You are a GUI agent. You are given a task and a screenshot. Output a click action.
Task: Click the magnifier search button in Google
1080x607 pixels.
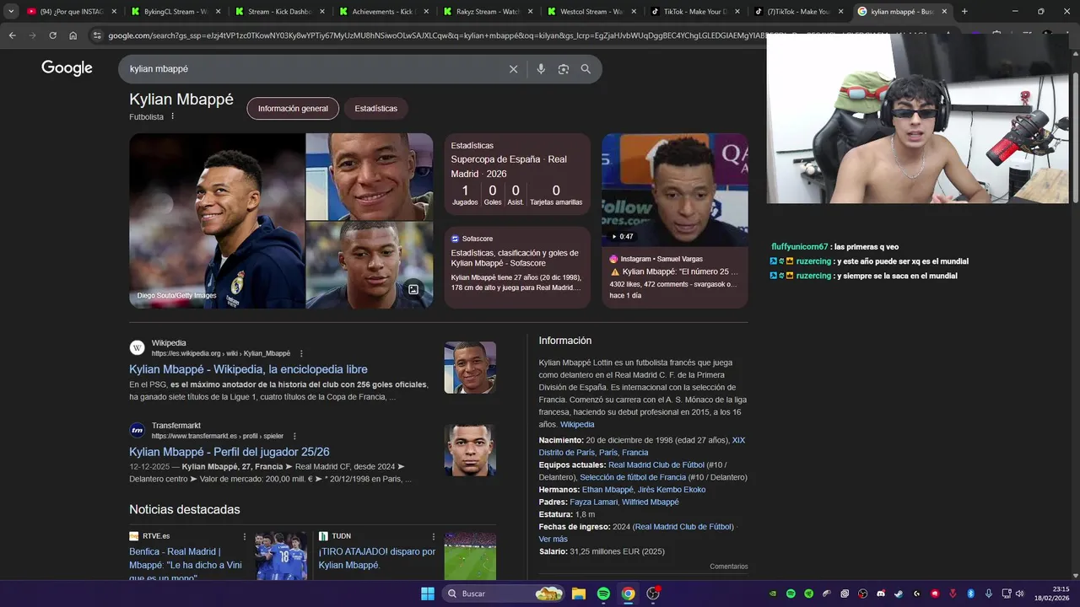586,69
